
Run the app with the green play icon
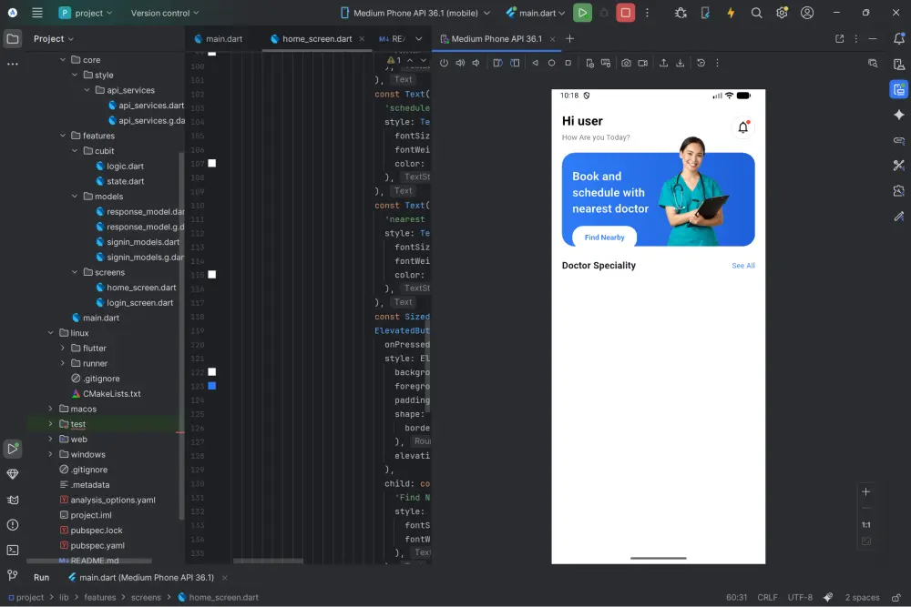(584, 14)
